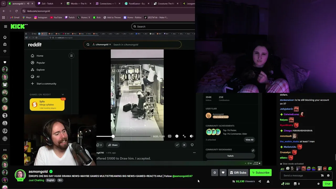Reload the kick.com page
Image resolution: width=336 pixels, height=189 pixels.
tap(16, 11)
